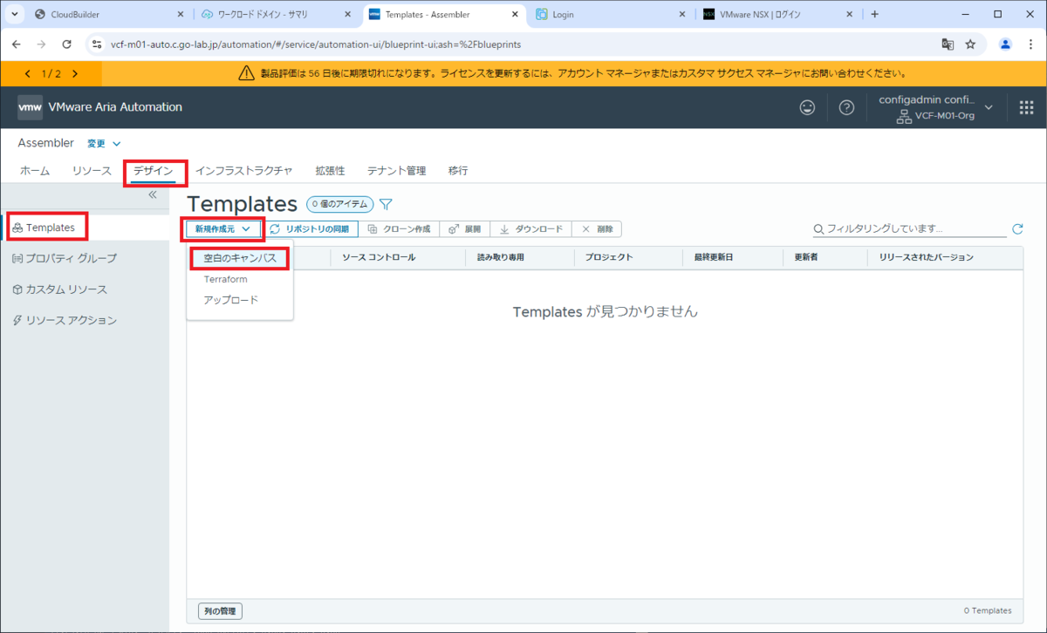1047x633 pixels.
Task: Toggle the 新規作成元 dropdown button
Action: point(222,228)
